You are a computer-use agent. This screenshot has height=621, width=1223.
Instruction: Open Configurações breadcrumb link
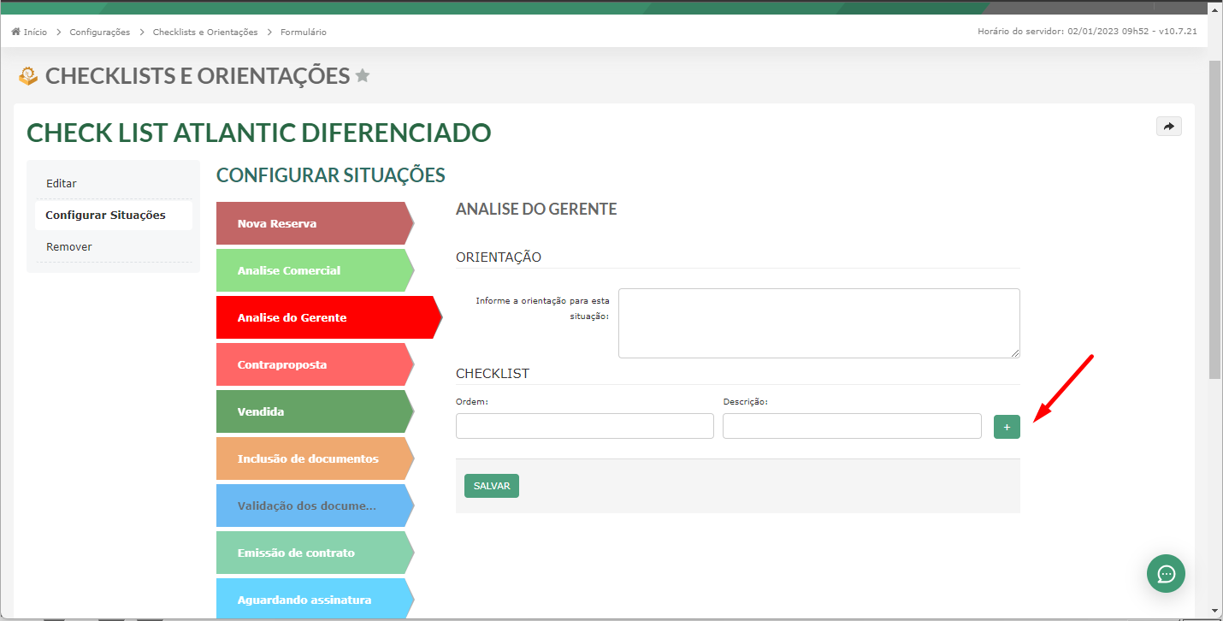tap(100, 32)
